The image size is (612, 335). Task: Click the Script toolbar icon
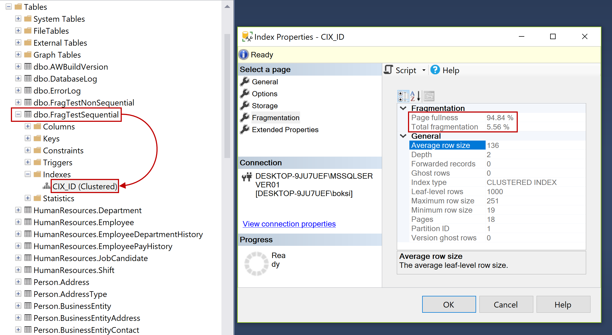389,70
